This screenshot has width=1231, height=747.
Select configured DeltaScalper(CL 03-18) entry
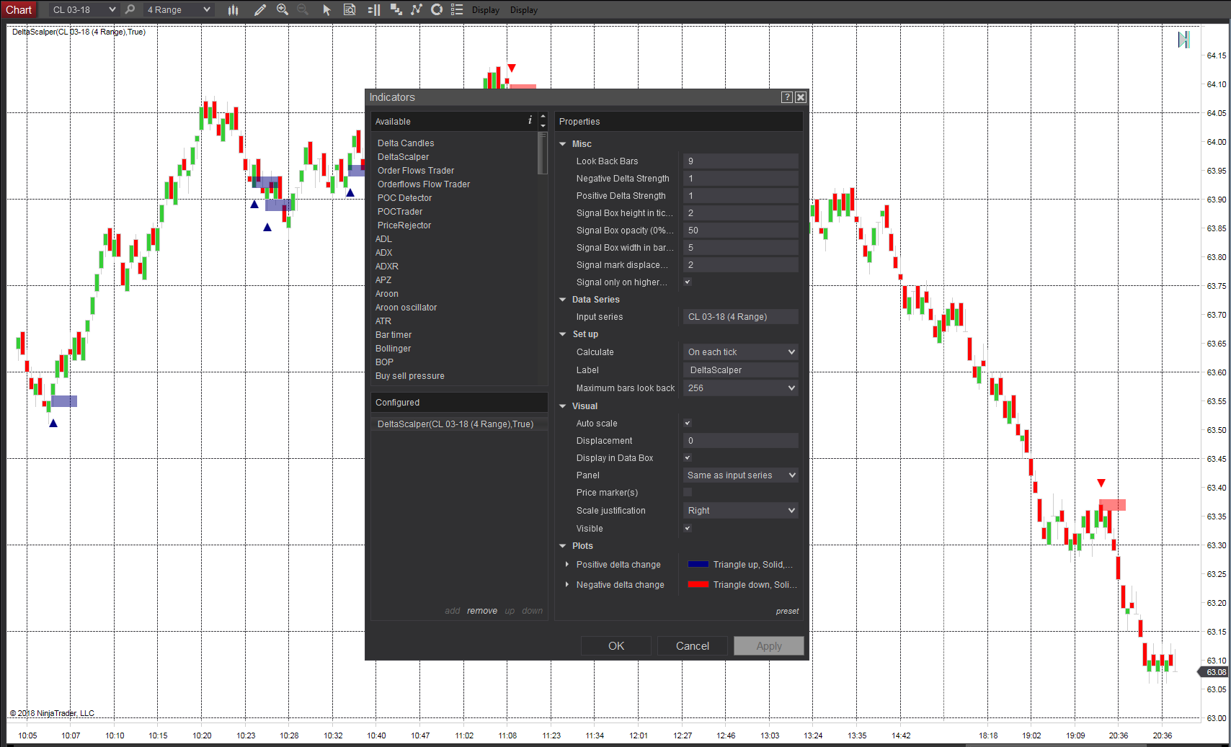tap(459, 424)
